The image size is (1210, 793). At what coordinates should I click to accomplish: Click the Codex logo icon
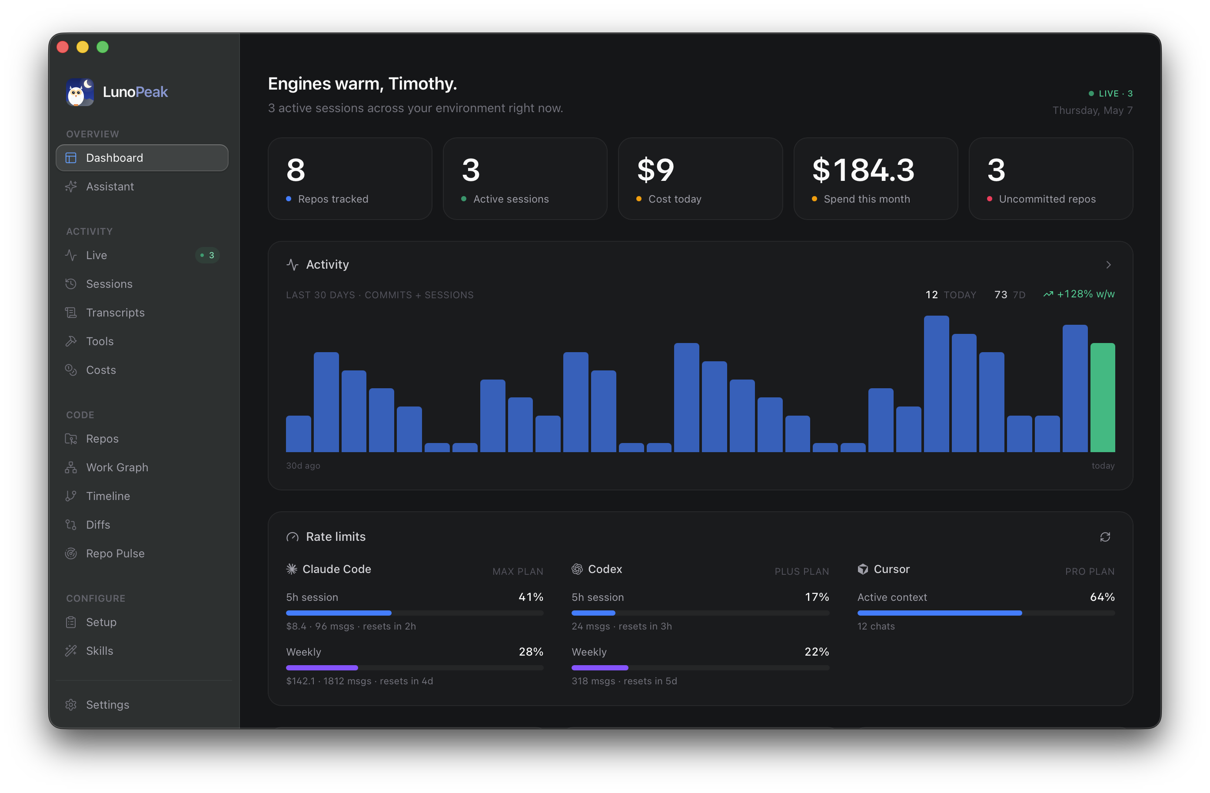[x=577, y=569]
